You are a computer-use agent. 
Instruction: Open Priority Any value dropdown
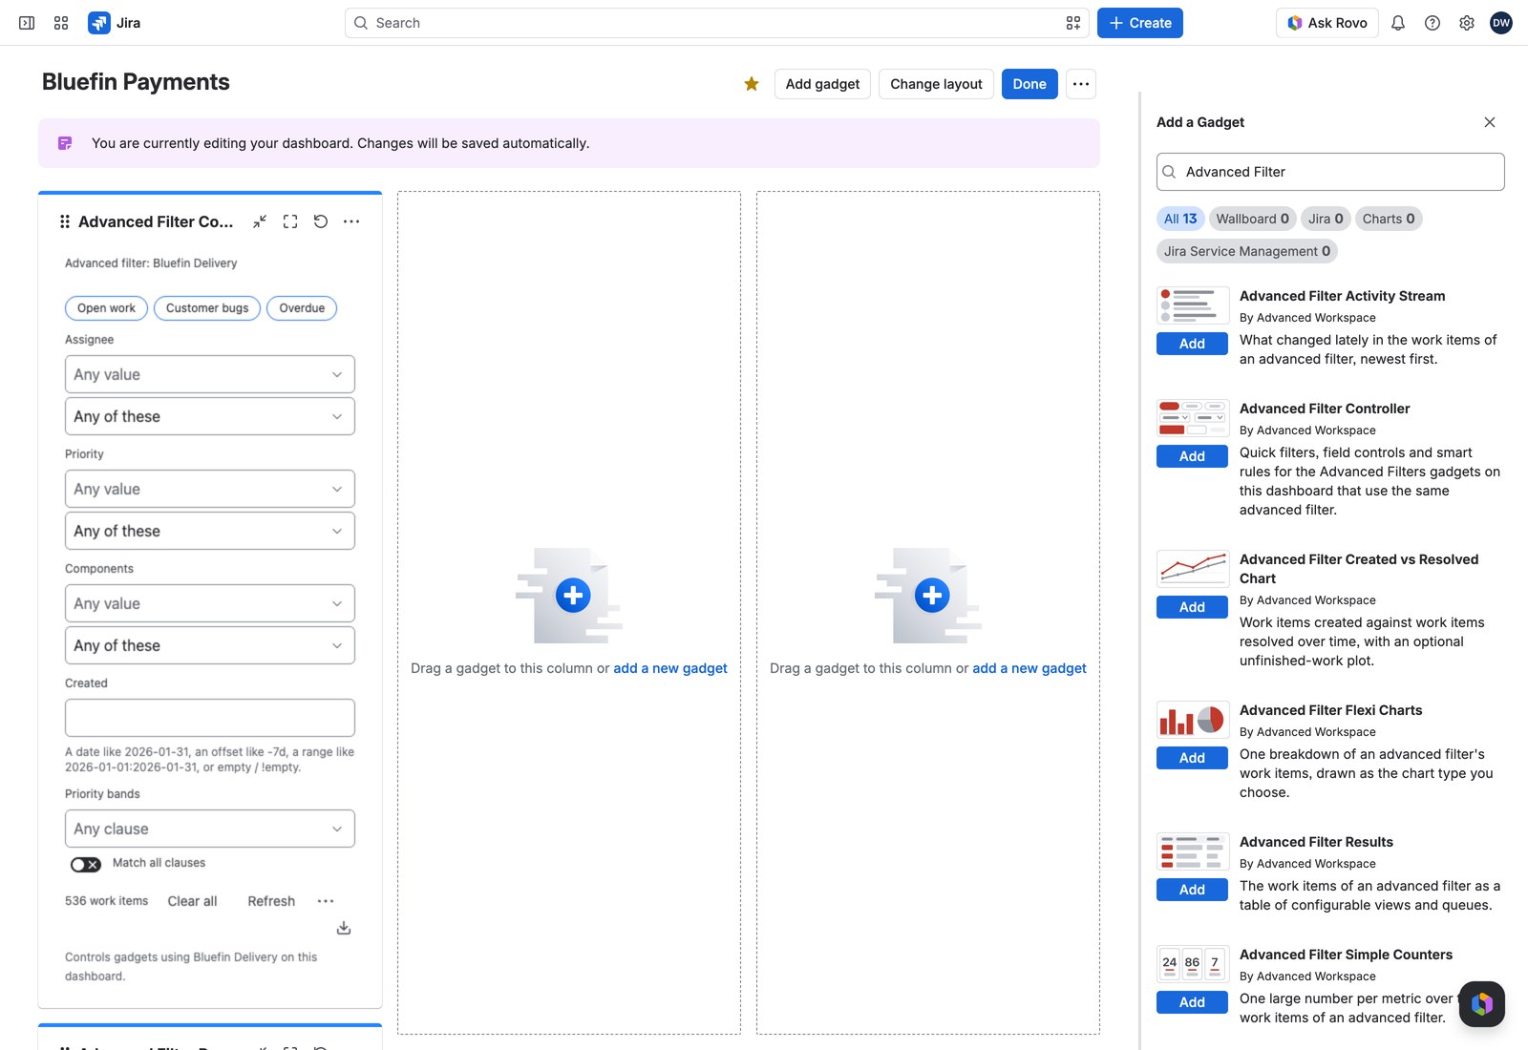[210, 489]
